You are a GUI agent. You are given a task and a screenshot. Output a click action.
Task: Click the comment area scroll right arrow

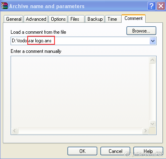tap(145, 131)
